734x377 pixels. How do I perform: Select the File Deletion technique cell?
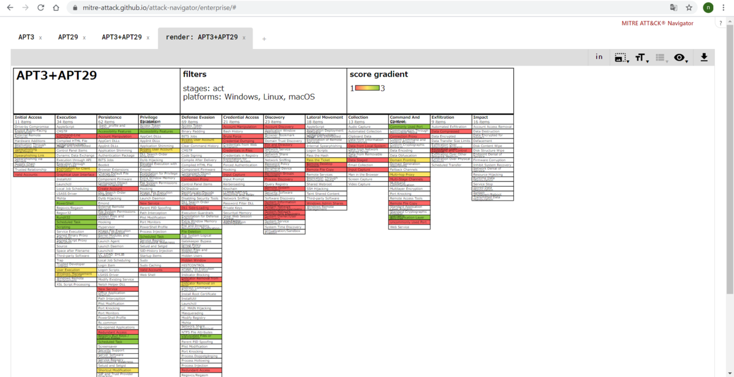[x=201, y=232]
